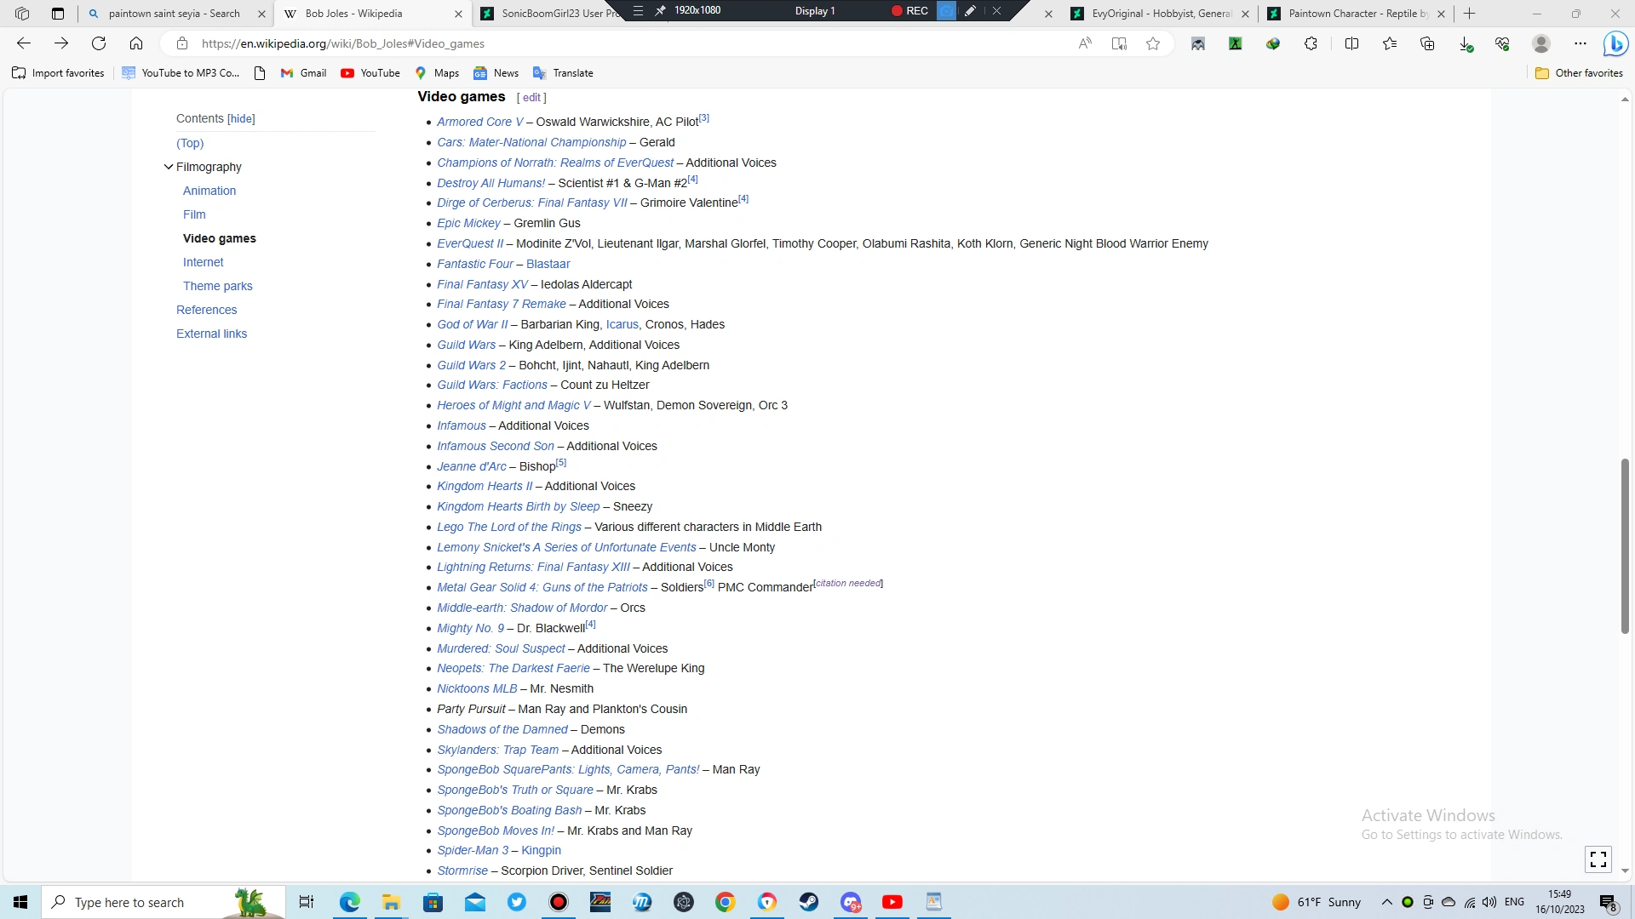This screenshot has height=919, width=1635.
Task: Click the page's vertical scrollbar thumb
Action: [x=1625, y=545]
